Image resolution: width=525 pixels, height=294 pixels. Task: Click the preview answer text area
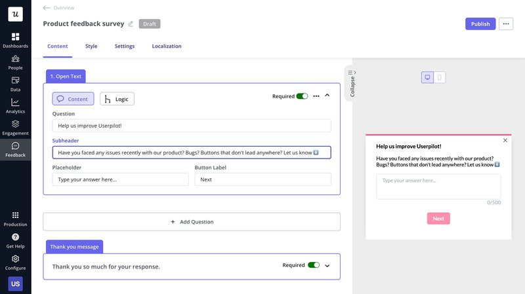coord(438,187)
